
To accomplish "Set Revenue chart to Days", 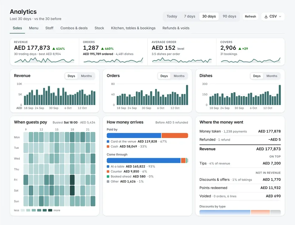I will click(x=71, y=76).
